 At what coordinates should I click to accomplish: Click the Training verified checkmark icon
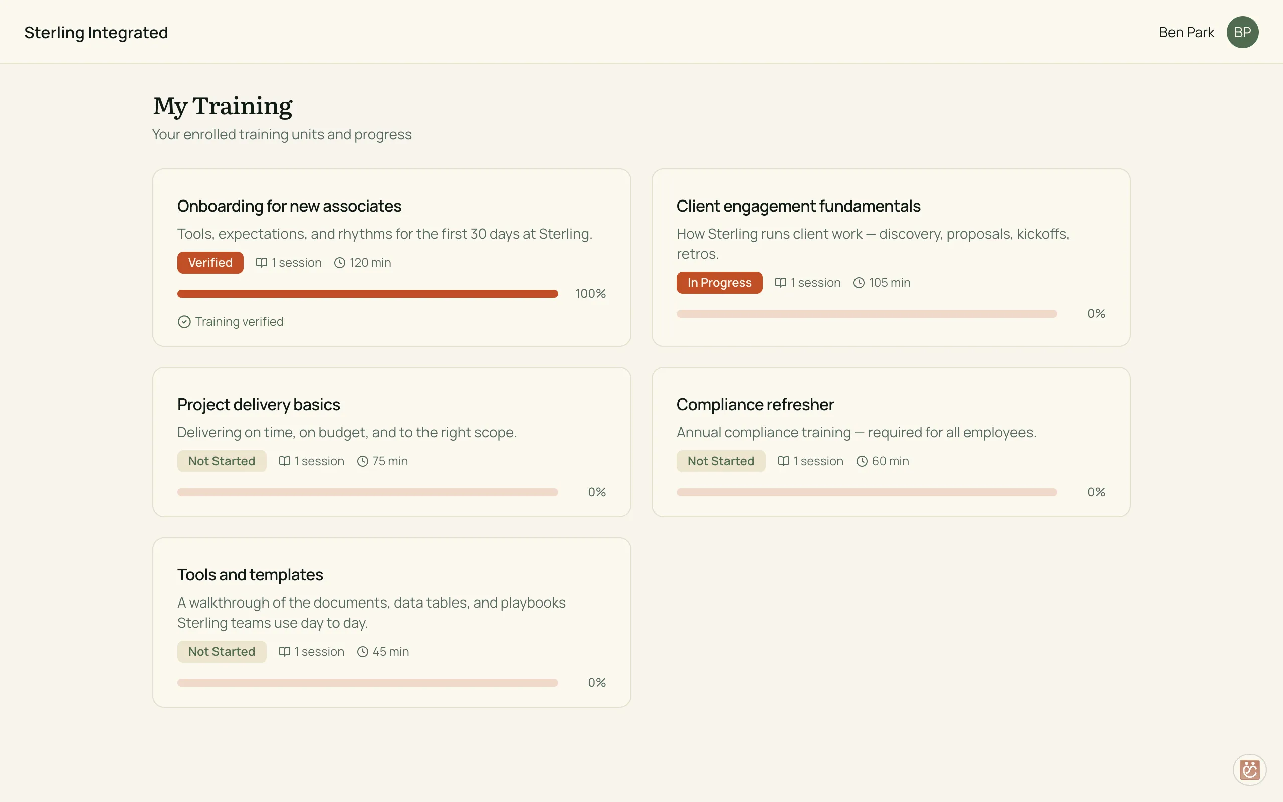(184, 322)
